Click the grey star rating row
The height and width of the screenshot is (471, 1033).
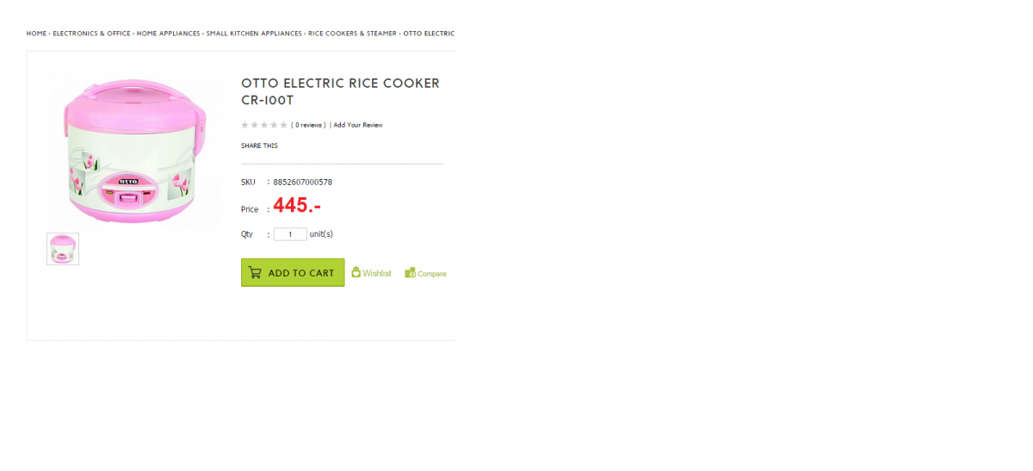pyautogui.click(x=264, y=125)
